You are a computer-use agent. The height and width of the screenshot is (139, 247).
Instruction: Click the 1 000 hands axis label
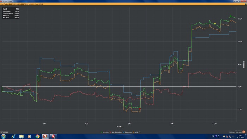(215, 124)
